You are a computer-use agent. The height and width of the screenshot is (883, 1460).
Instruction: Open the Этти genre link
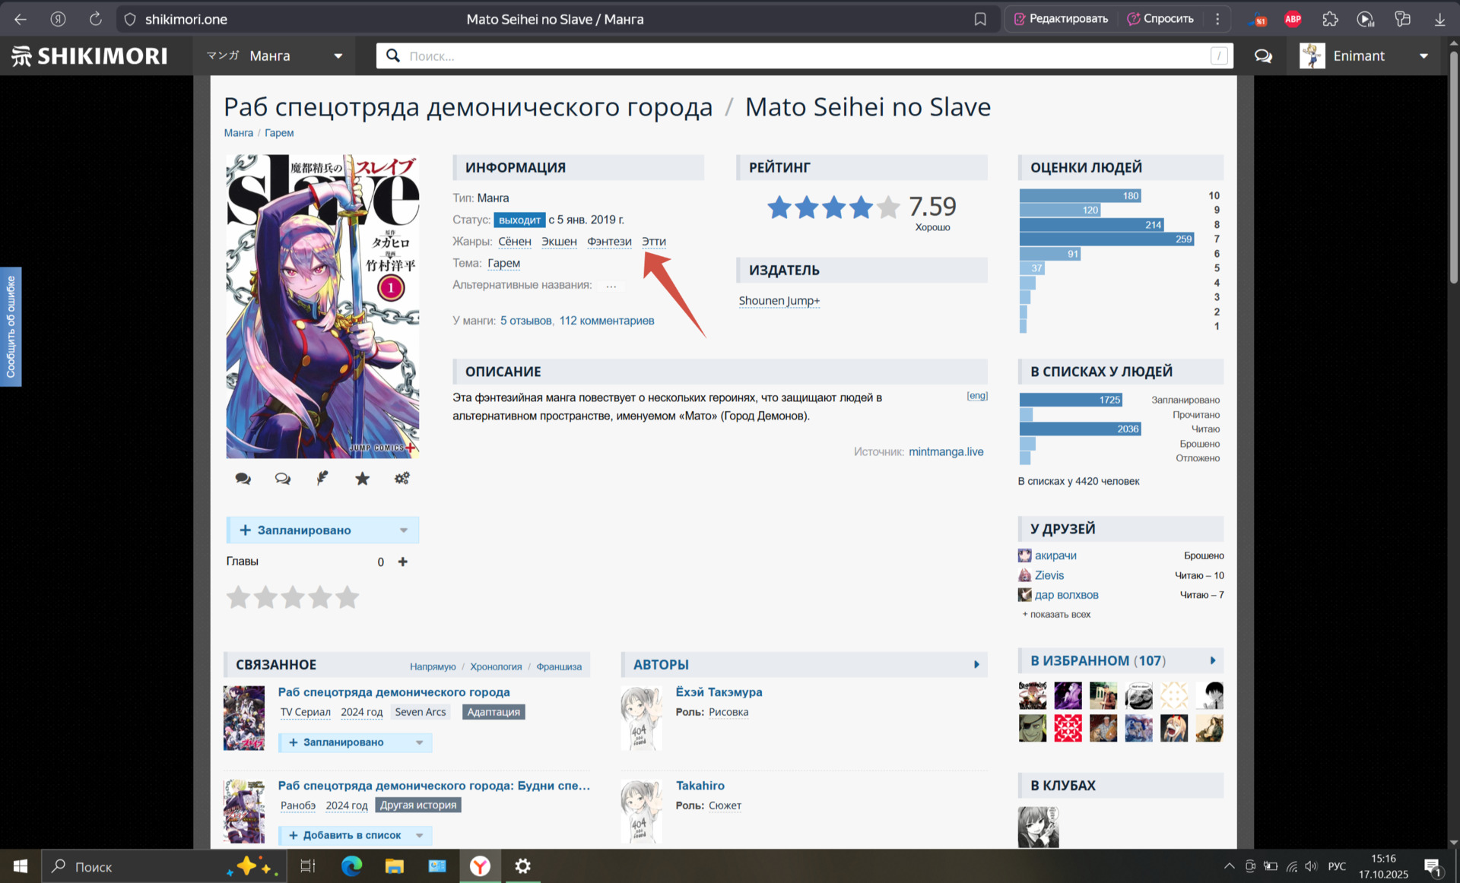(653, 242)
